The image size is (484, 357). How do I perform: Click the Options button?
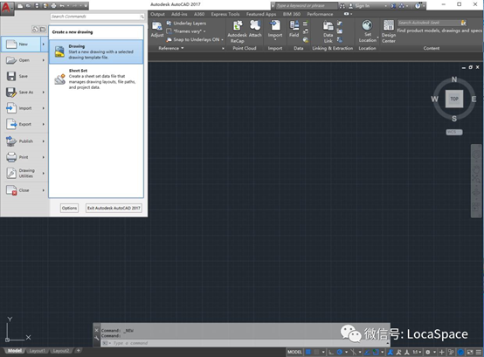pos(69,208)
